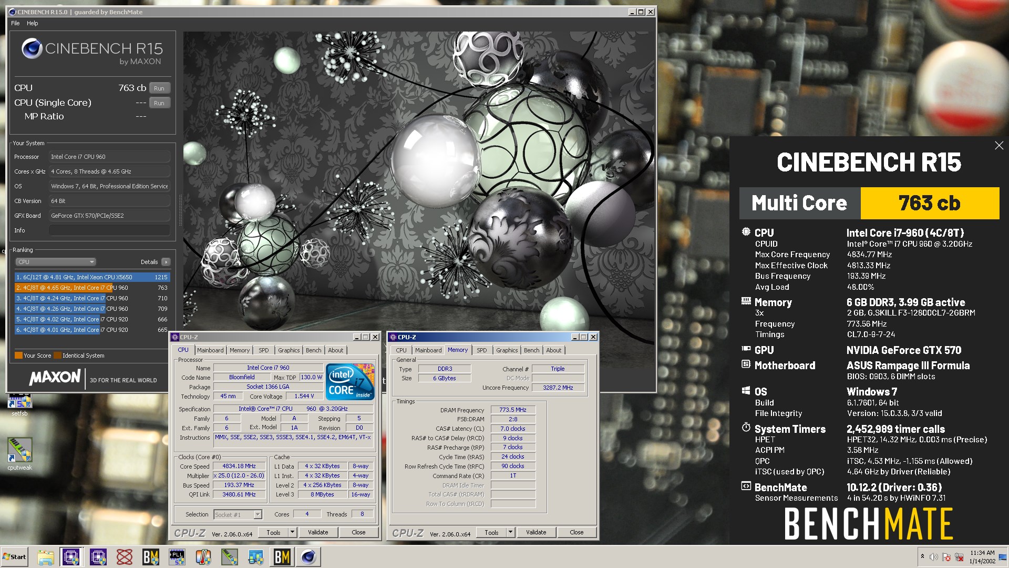This screenshot has width=1009, height=568.
Task: Click the DRAM Frequency value 773.5 MHz
Action: pos(513,410)
